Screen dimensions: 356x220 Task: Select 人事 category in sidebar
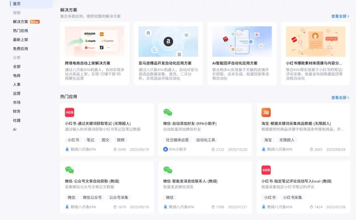pyautogui.click(x=16, y=84)
